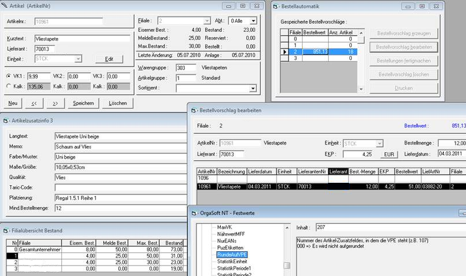Select the VK1 radio button
The image size is (466, 276).
[x=8, y=76]
